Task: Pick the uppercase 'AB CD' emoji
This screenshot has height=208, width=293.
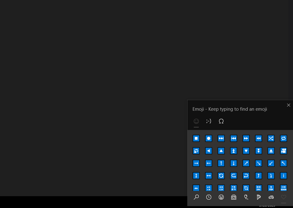Action: [221, 188]
